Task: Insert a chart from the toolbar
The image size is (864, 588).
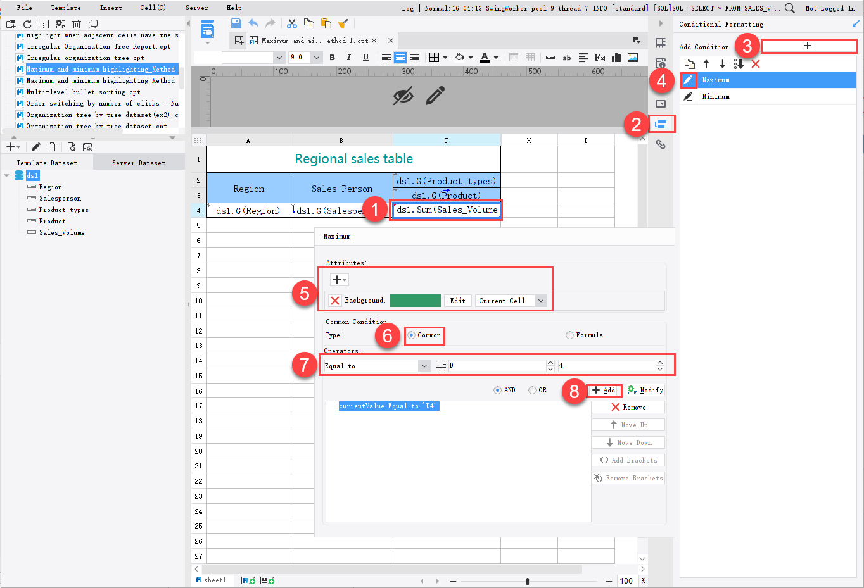Action: [x=616, y=58]
